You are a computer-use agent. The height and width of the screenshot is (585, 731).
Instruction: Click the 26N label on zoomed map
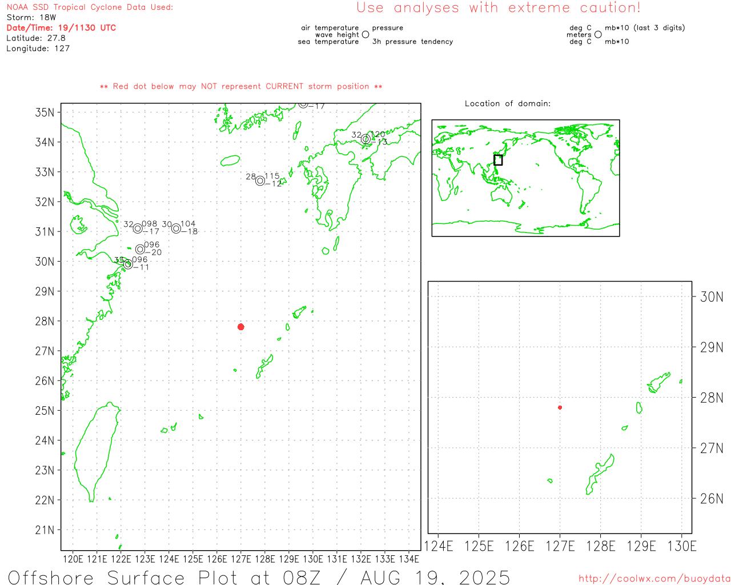coord(712,499)
